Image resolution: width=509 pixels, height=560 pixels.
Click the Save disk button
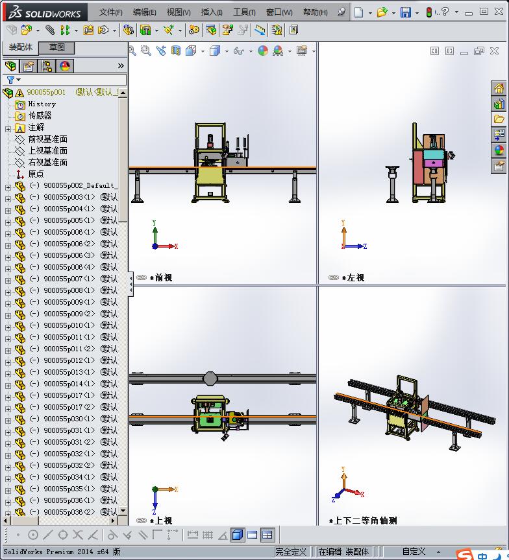pyautogui.click(x=406, y=12)
